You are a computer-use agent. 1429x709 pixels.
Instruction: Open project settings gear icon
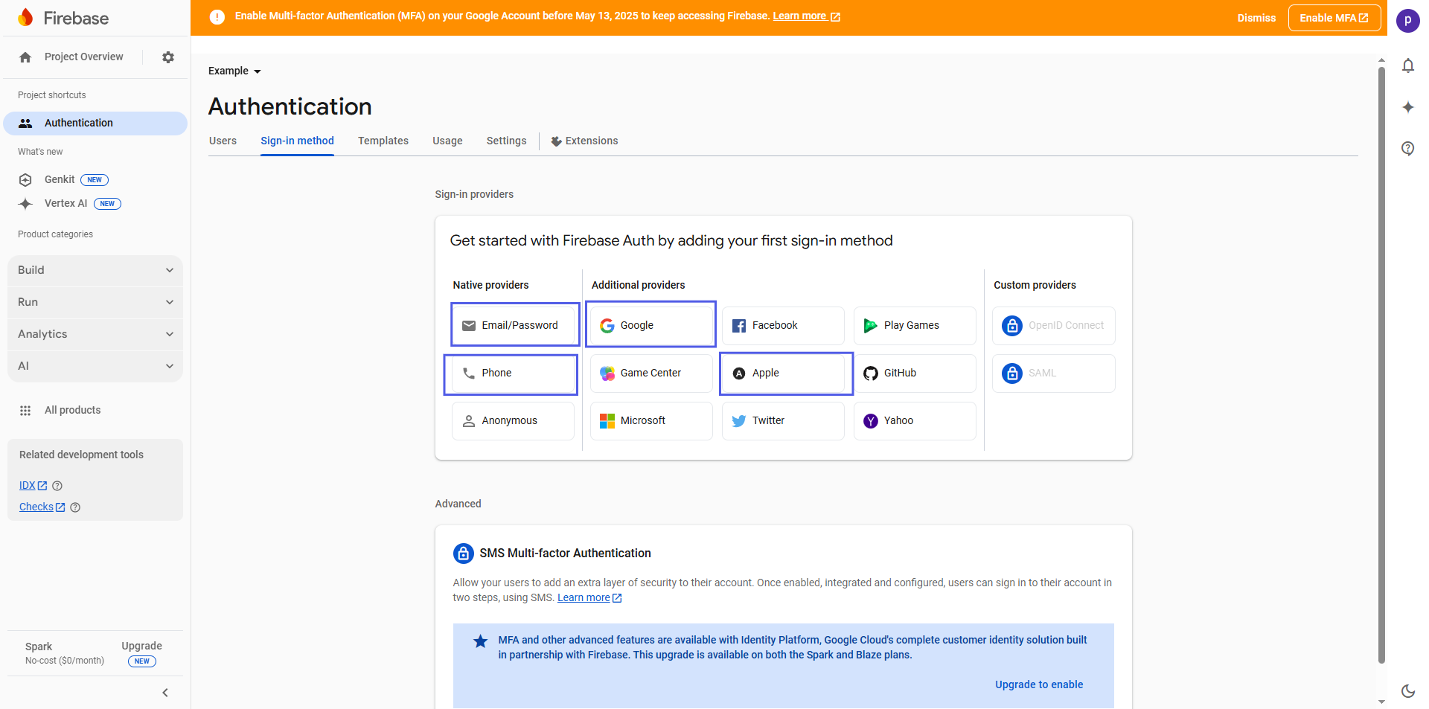(168, 57)
